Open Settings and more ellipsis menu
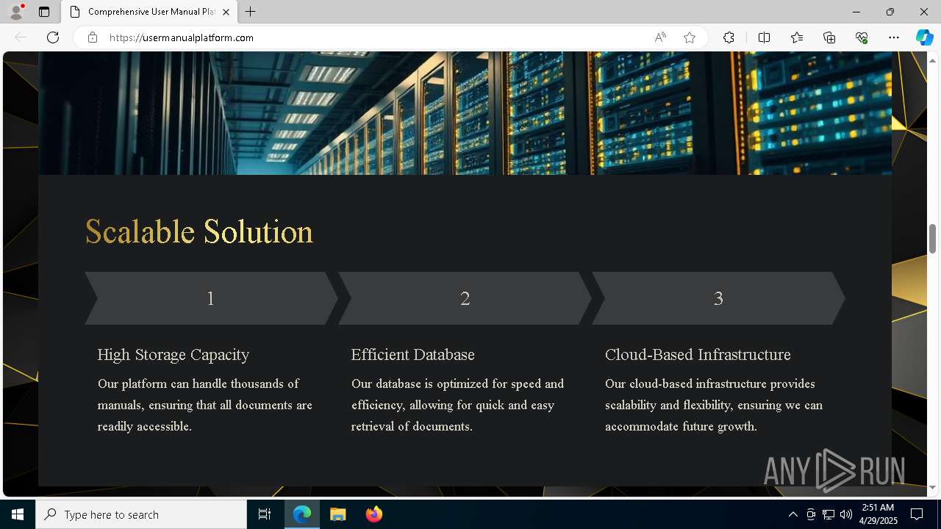The width and height of the screenshot is (941, 529). click(894, 37)
